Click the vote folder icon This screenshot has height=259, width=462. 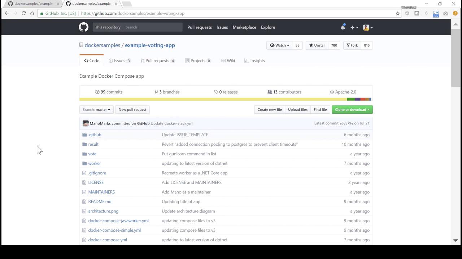tap(84, 154)
